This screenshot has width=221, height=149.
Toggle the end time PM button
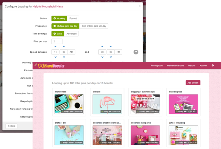[x=119, y=52]
